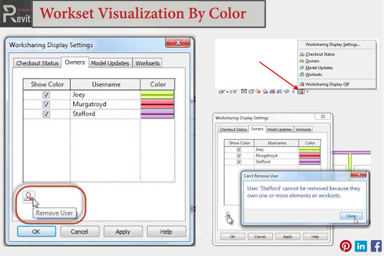Select the Visual Style cube icon
Image resolution: width=384 pixels, height=256 pixels.
tap(252, 92)
